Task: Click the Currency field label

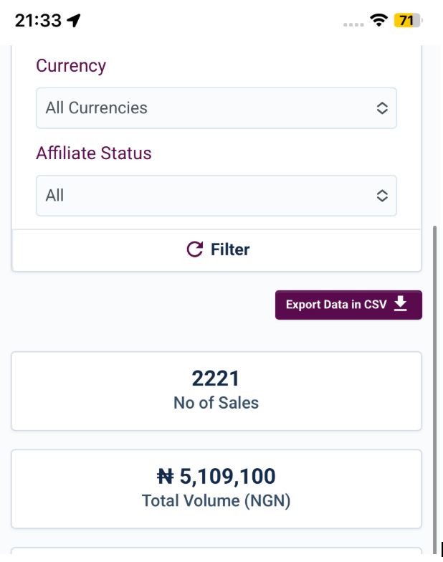Action: pyautogui.click(x=71, y=66)
